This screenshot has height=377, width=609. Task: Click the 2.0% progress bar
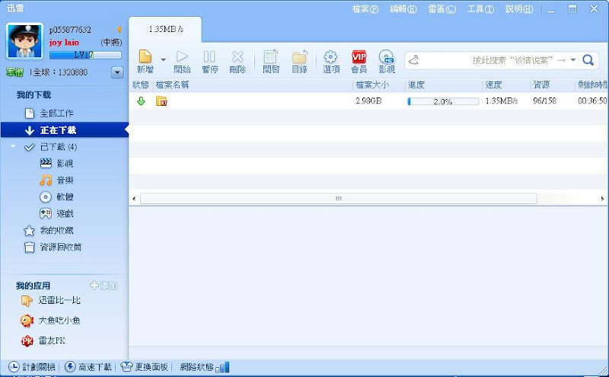(x=443, y=101)
